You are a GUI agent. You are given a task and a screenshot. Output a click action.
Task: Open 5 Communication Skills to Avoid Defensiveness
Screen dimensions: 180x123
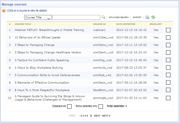point(47,75)
